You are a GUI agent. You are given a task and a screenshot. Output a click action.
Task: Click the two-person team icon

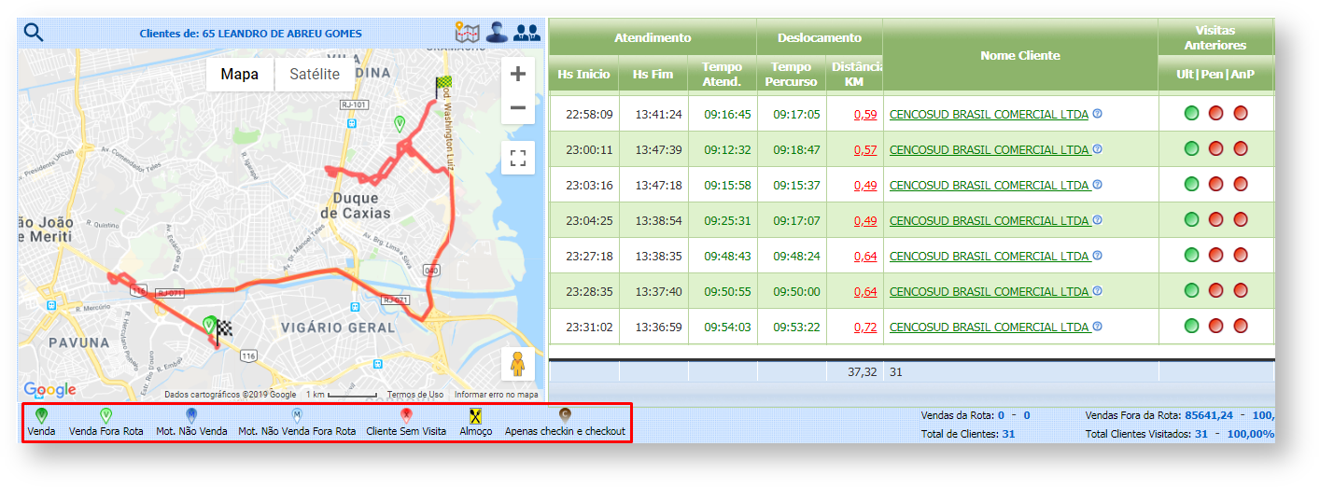(x=527, y=33)
